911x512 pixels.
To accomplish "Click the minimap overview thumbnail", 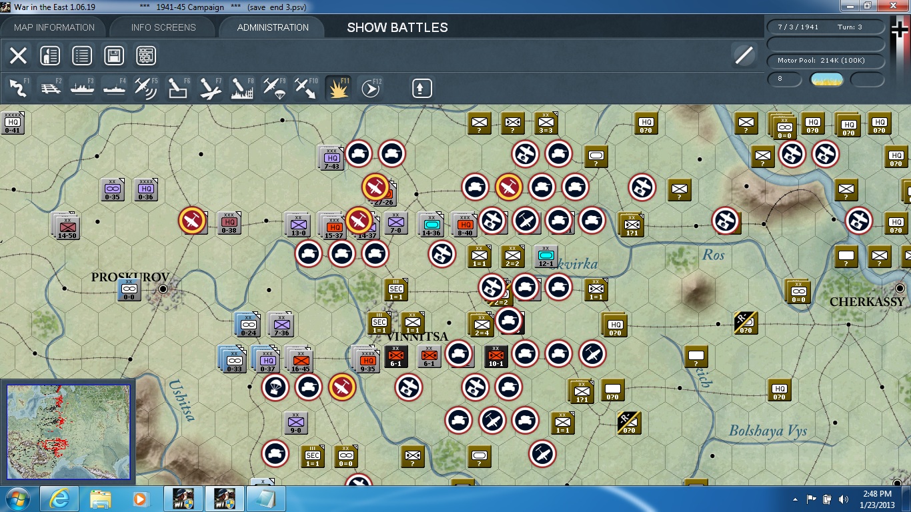I will (67, 432).
